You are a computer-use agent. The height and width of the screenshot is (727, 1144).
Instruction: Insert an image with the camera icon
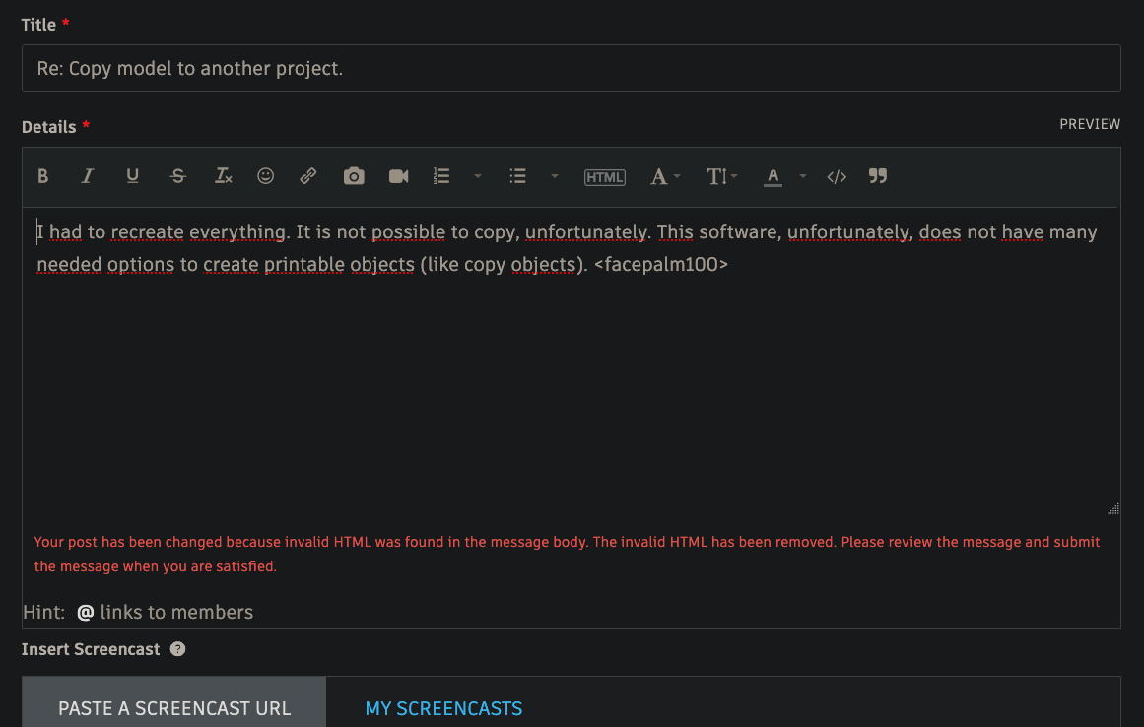click(354, 176)
